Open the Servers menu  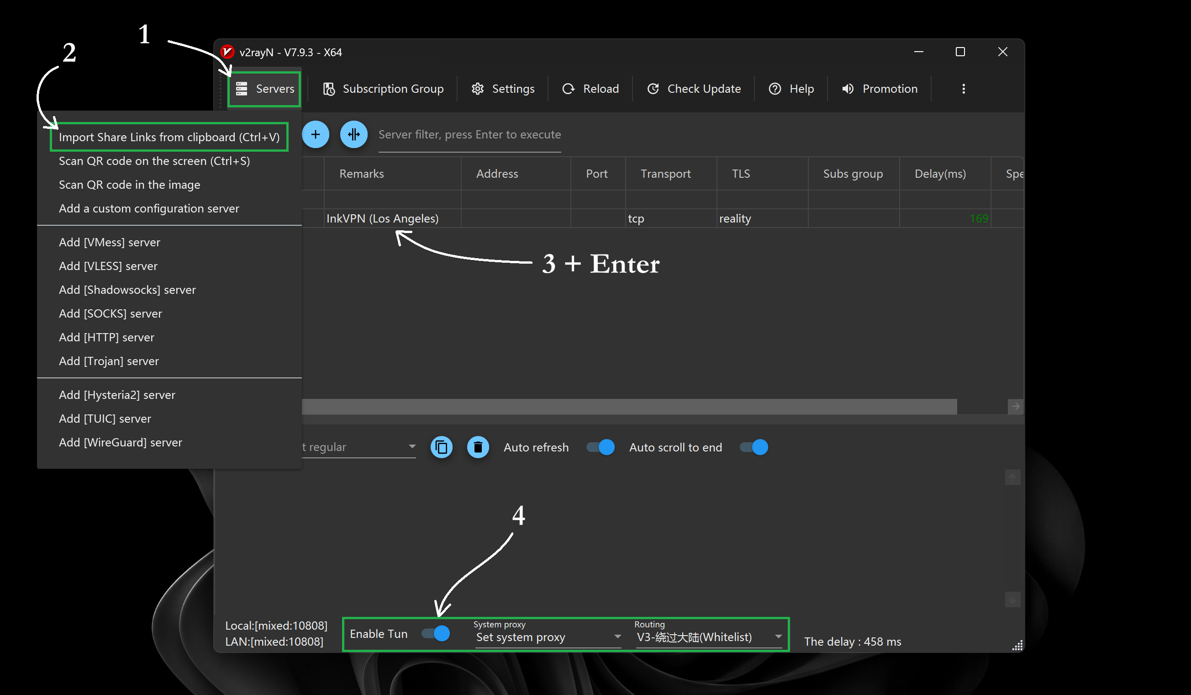point(265,89)
